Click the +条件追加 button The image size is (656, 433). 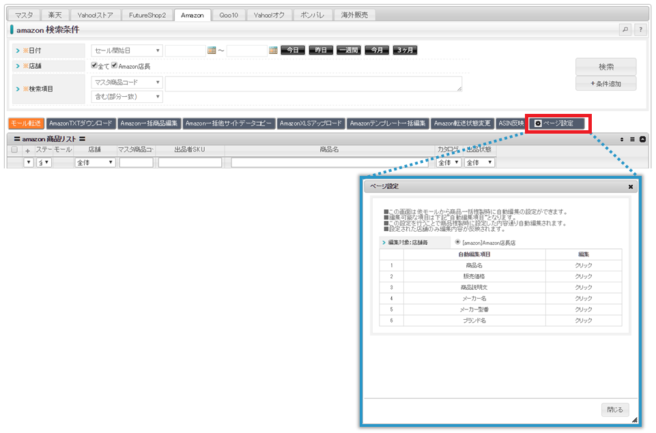tap(605, 84)
